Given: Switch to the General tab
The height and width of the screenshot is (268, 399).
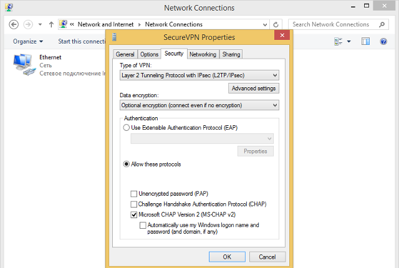Looking at the screenshot, I should click(125, 54).
